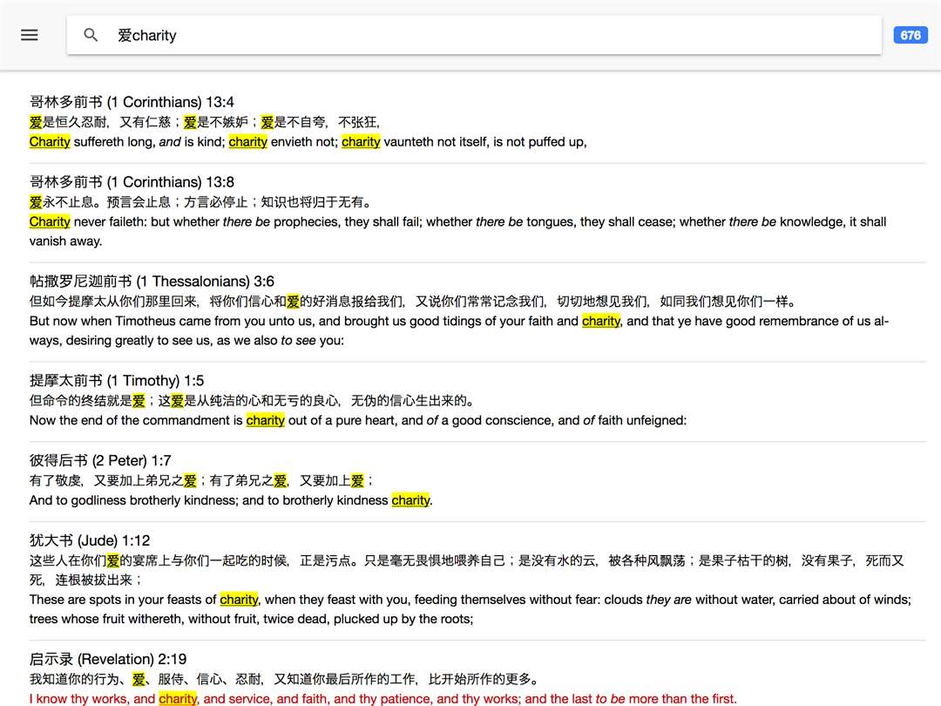Click text "vanish away."

pyautogui.click(x=66, y=241)
